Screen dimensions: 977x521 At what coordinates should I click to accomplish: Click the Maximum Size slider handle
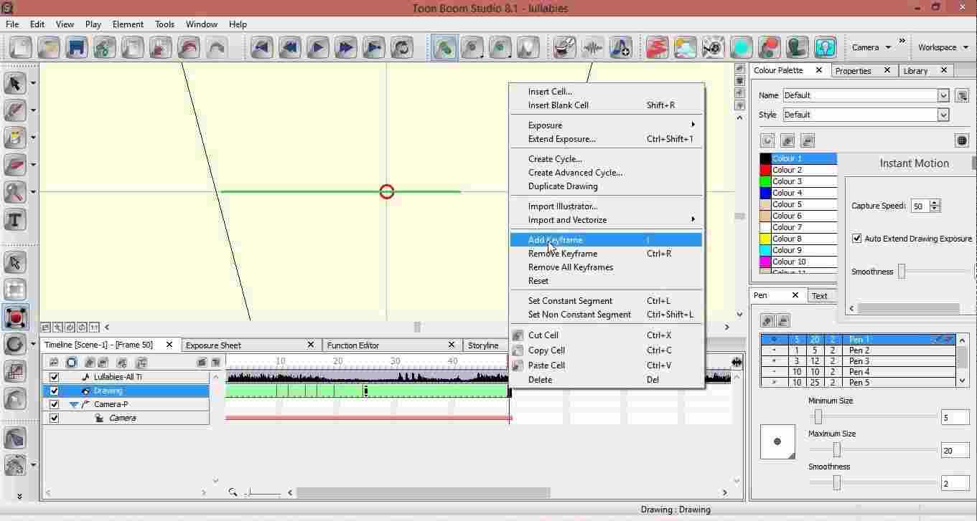[x=836, y=450]
